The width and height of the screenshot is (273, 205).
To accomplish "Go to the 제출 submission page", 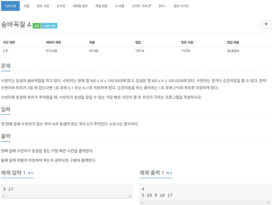I will tap(27, 5).
